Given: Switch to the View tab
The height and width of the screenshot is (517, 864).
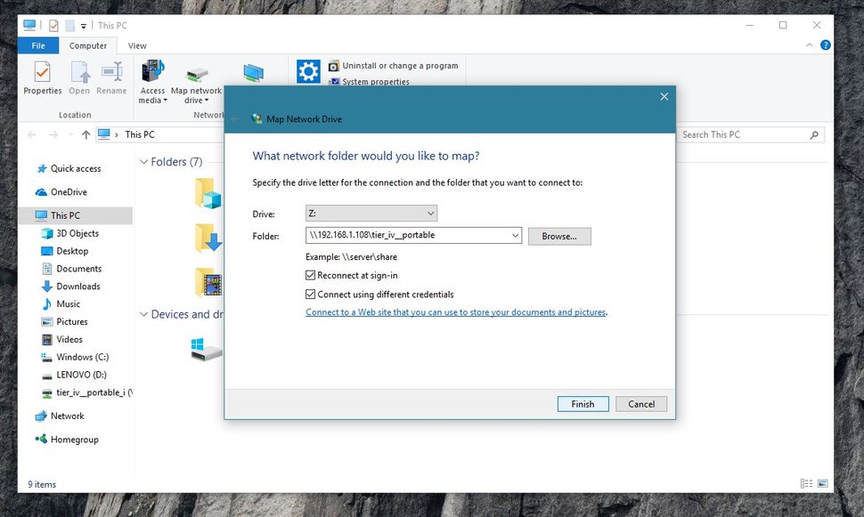Looking at the screenshot, I should (x=136, y=45).
